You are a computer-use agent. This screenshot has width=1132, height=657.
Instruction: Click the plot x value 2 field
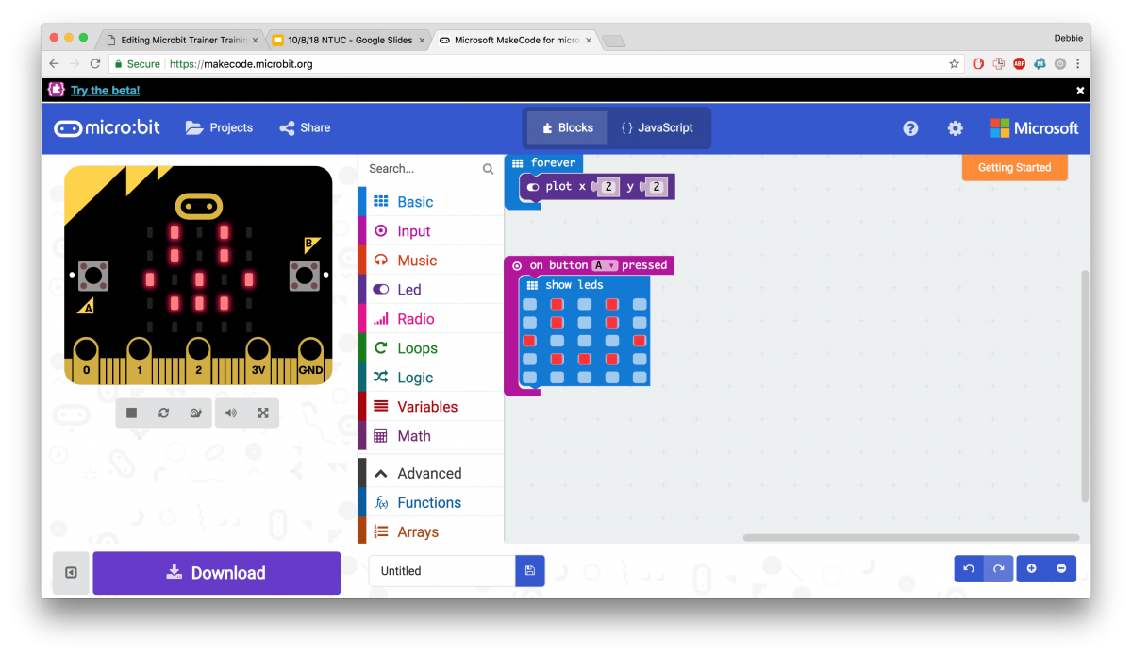(608, 187)
